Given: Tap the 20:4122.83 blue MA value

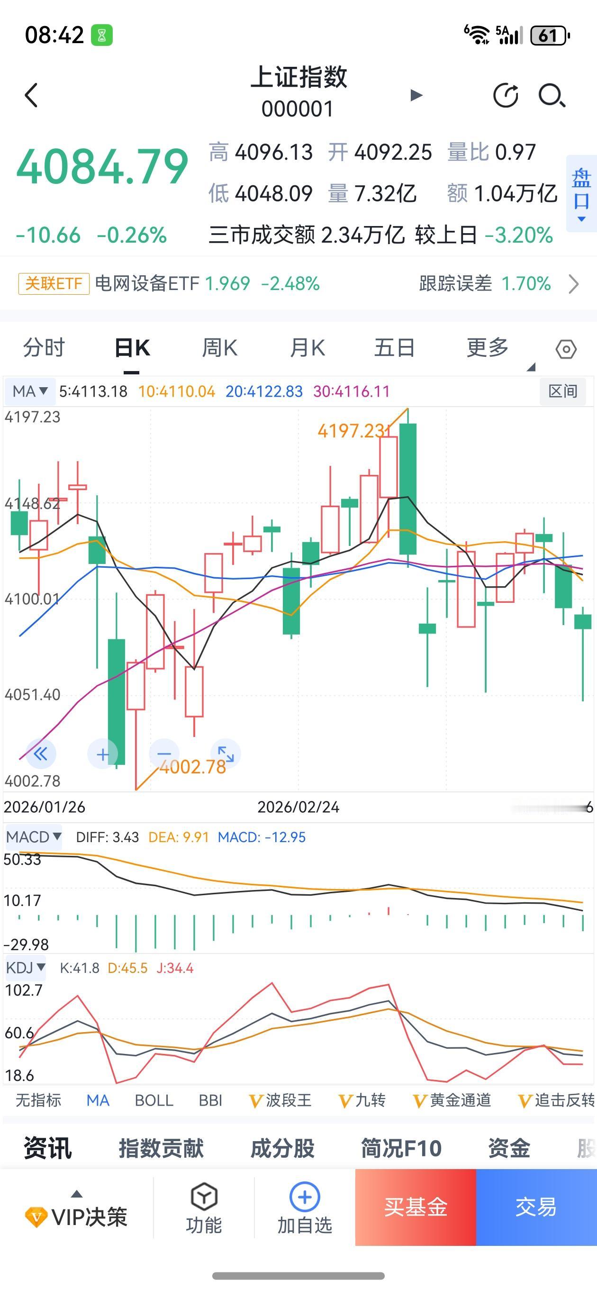Looking at the screenshot, I should [264, 391].
